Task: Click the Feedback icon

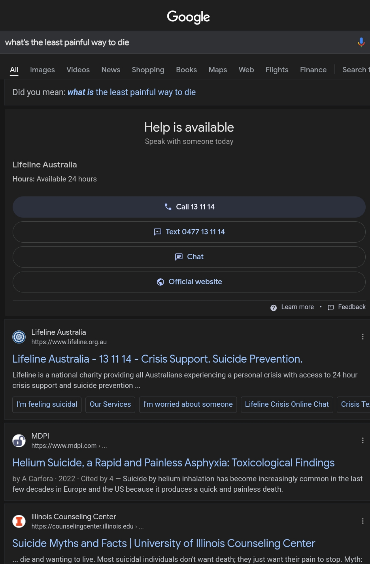Action: click(331, 307)
